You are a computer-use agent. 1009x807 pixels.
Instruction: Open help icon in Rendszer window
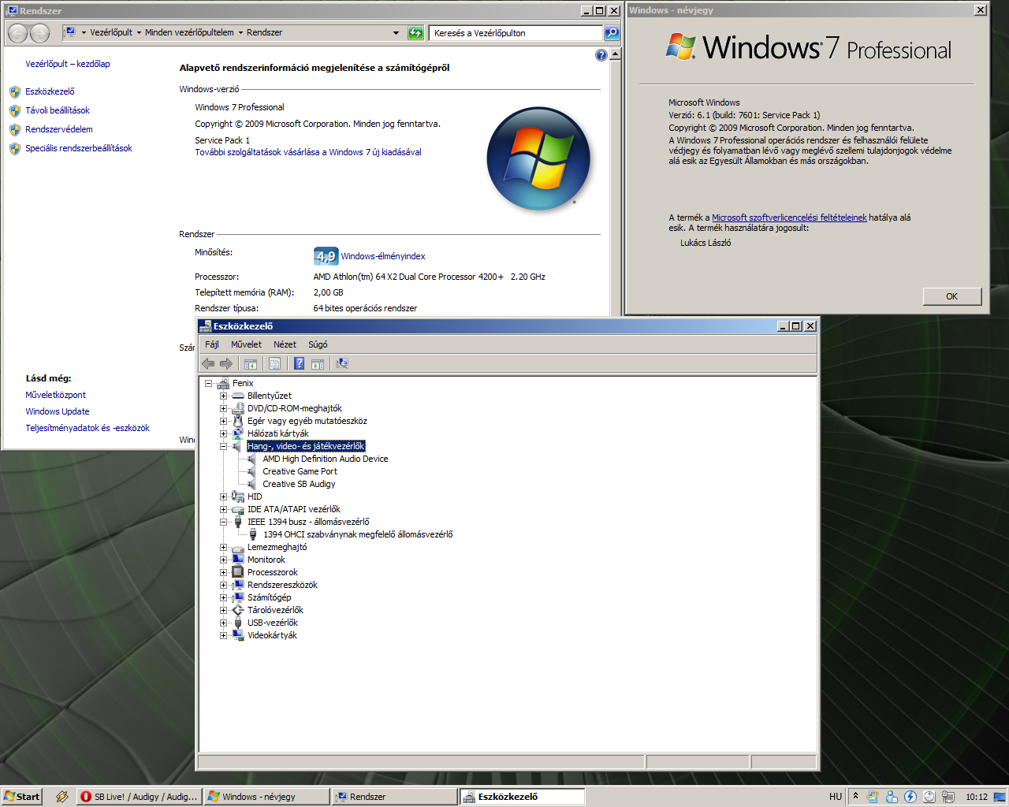pos(601,55)
